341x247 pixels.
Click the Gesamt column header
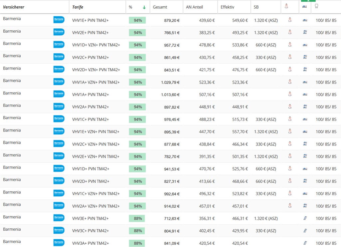click(x=160, y=7)
